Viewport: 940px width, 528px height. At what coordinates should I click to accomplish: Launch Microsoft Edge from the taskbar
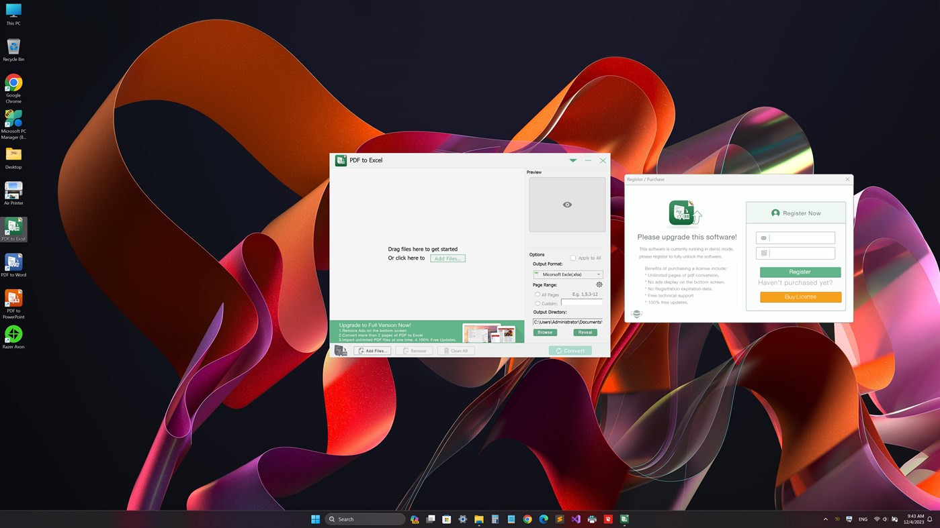[x=544, y=519]
